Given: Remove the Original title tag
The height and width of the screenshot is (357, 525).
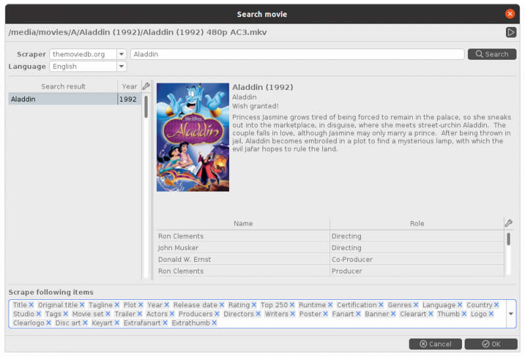Looking at the screenshot, I should 81,304.
